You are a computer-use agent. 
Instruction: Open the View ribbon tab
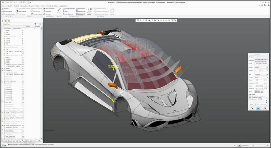coord(43,6)
